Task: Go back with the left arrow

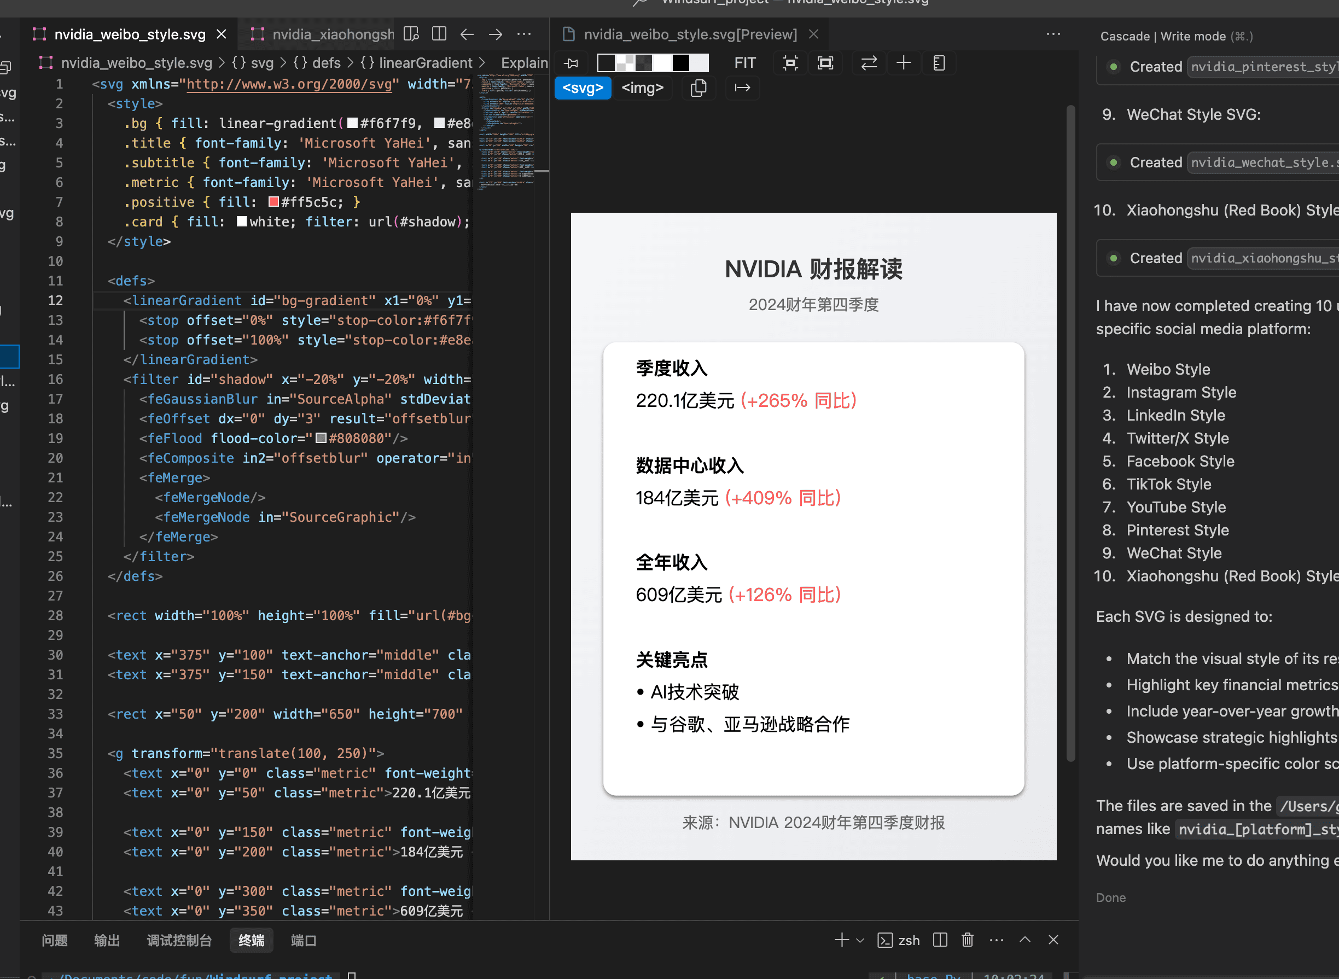Action: click(x=467, y=34)
